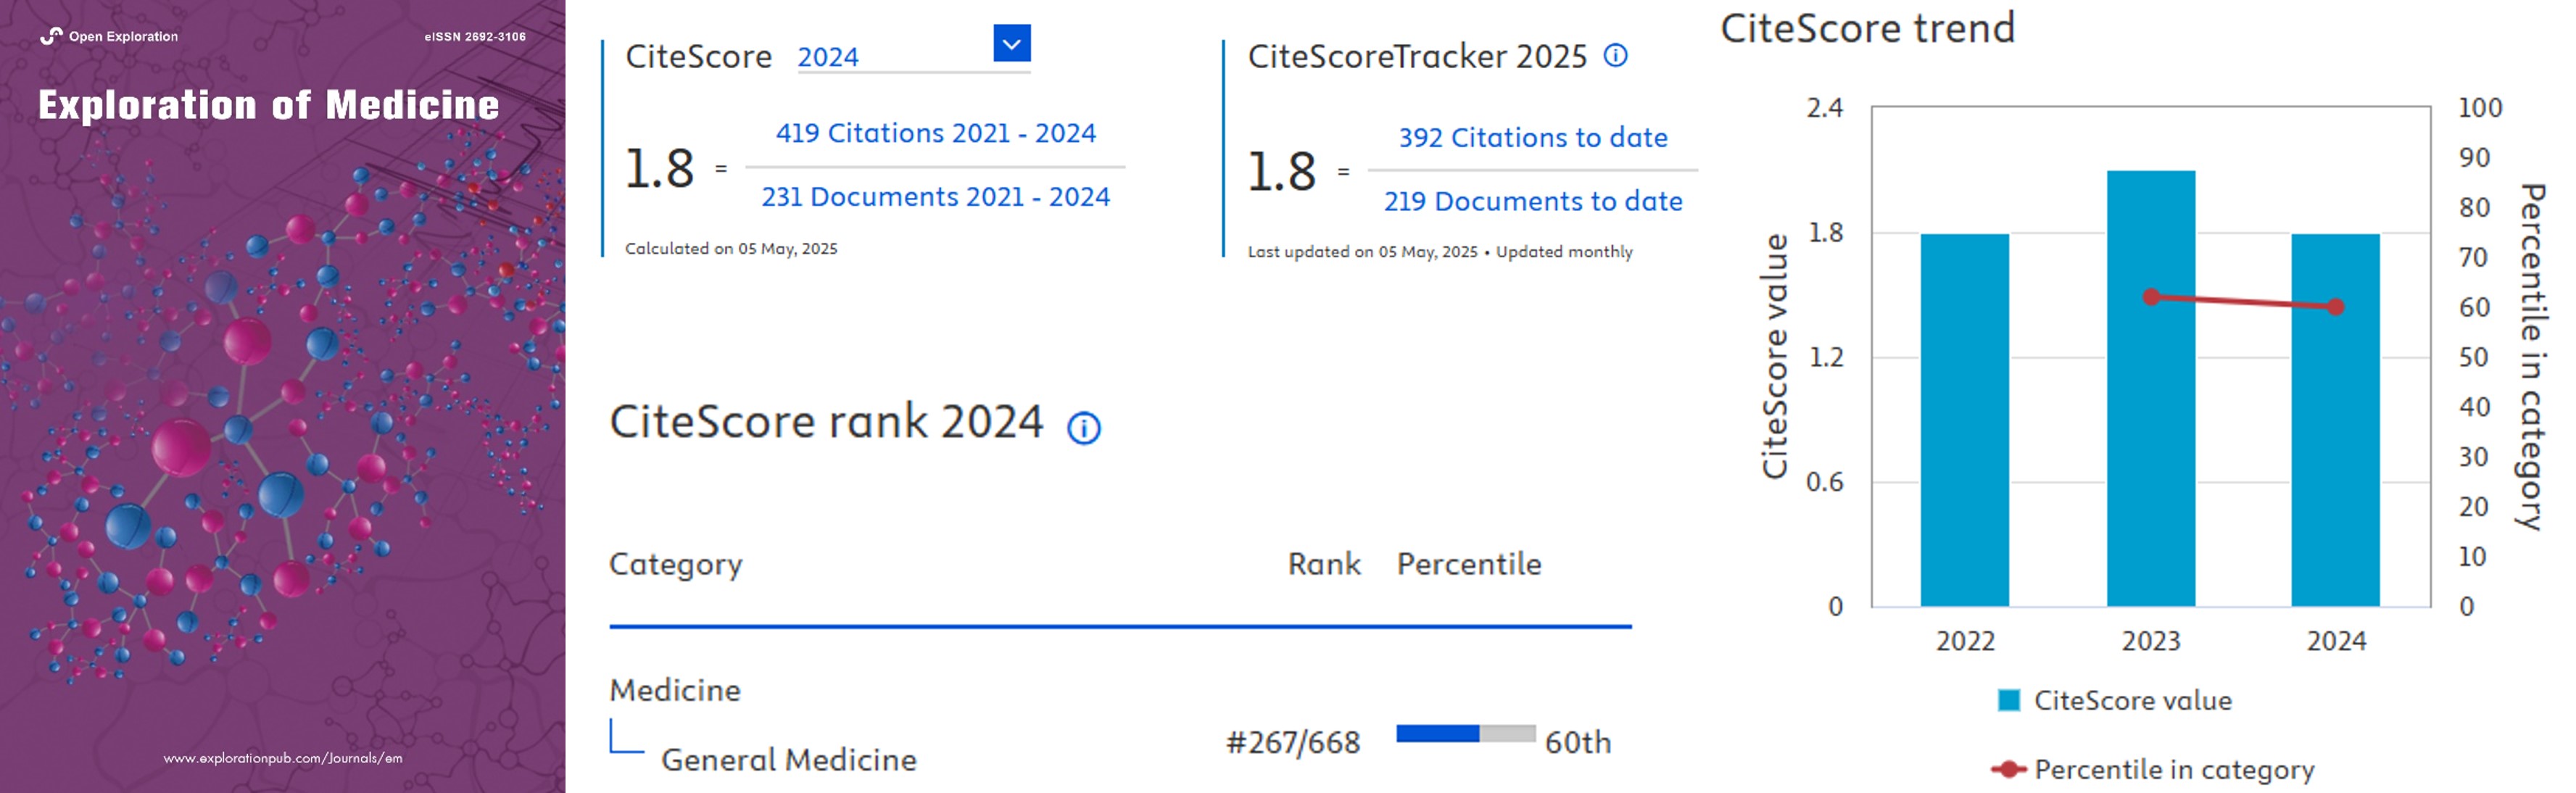
Task: Click the CiteScoreTracker 2025 heading
Action: click(x=1417, y=56)
